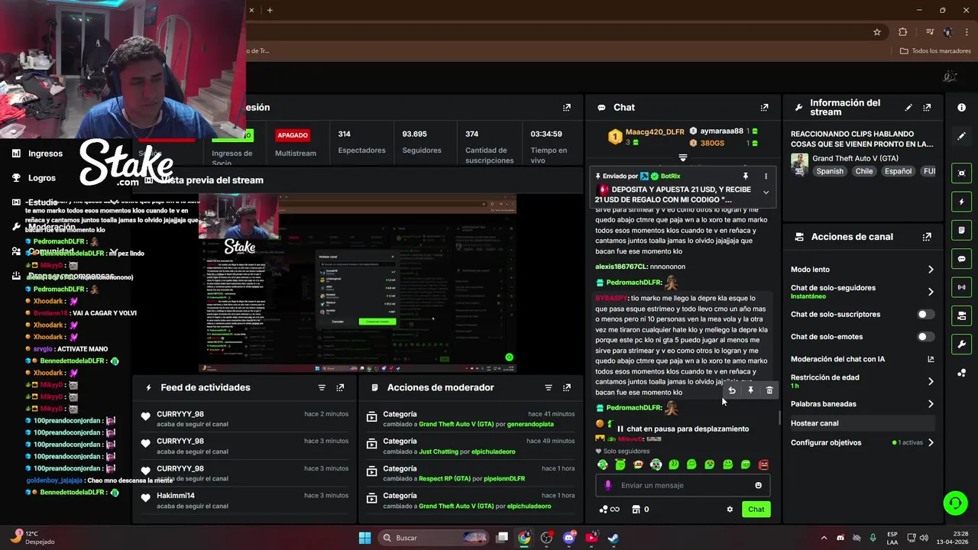Pop out the Feed de actividades panel
Screen dimensions: 978x550
point(340,388)
